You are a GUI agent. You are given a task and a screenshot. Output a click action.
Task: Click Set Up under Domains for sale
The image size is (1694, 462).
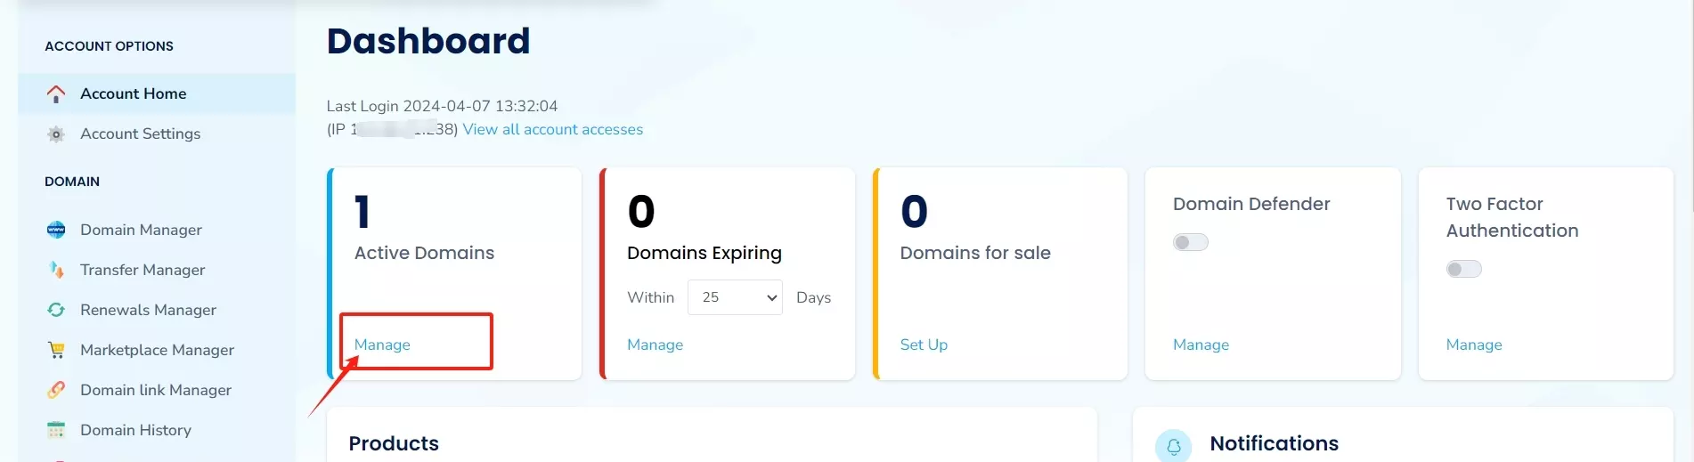click(x=924, y=344)
